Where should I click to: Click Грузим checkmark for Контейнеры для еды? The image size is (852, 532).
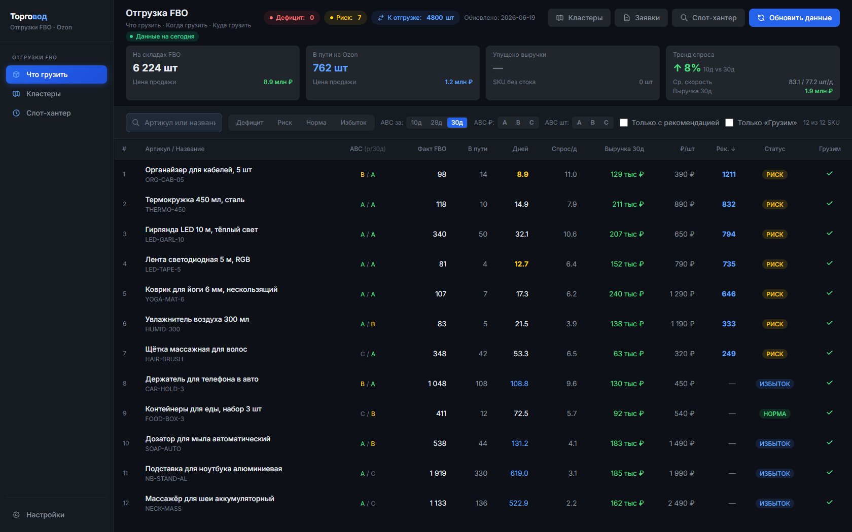[830, 413]
